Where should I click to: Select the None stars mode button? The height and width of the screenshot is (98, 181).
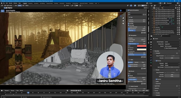tap(143, 62)
